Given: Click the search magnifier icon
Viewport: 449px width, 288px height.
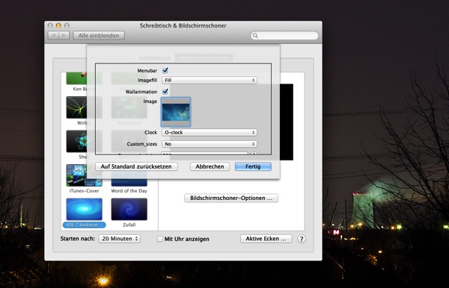Looking at the screenshot, I should [255, 36].
